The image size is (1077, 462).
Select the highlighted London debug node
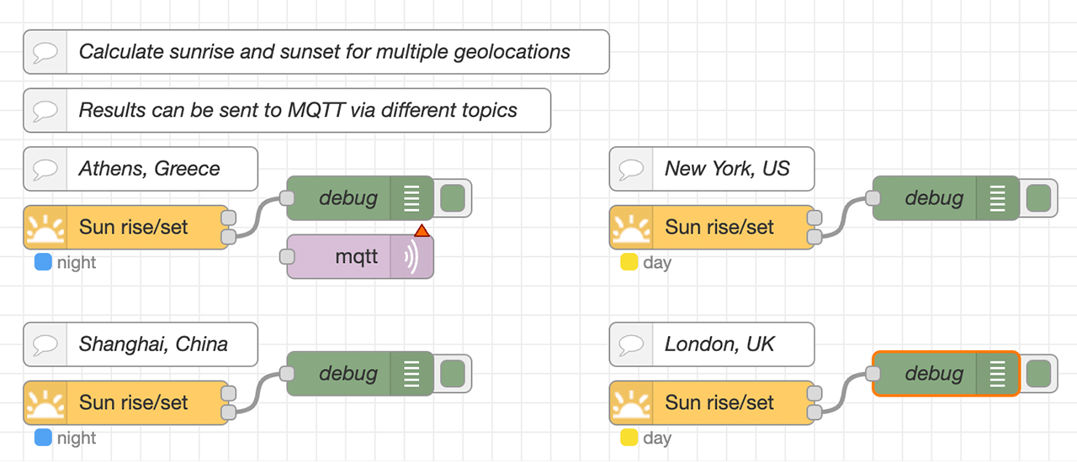(x=946, y=374)
